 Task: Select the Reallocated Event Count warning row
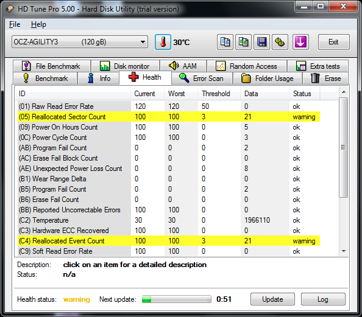169,241
